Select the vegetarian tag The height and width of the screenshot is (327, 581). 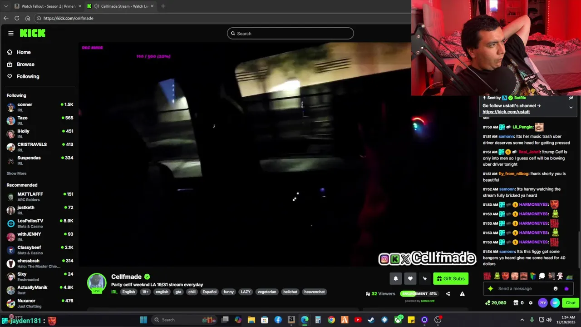point(267,292)
